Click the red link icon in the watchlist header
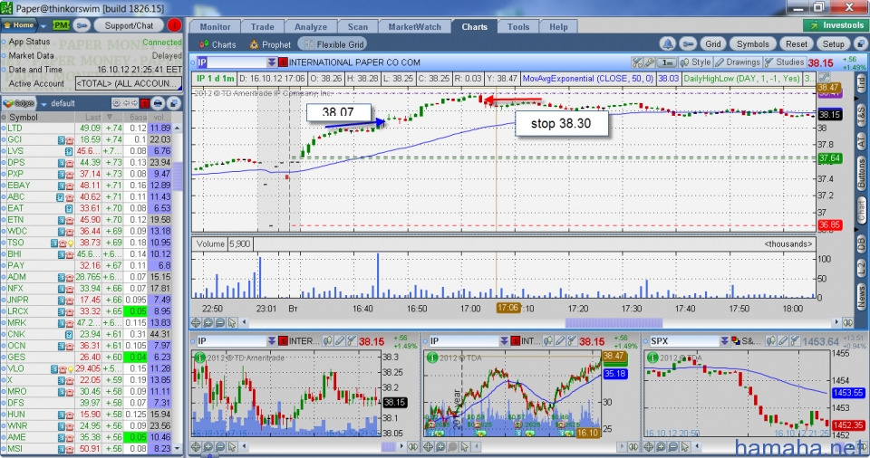870x458 pixels. (145, 103)
